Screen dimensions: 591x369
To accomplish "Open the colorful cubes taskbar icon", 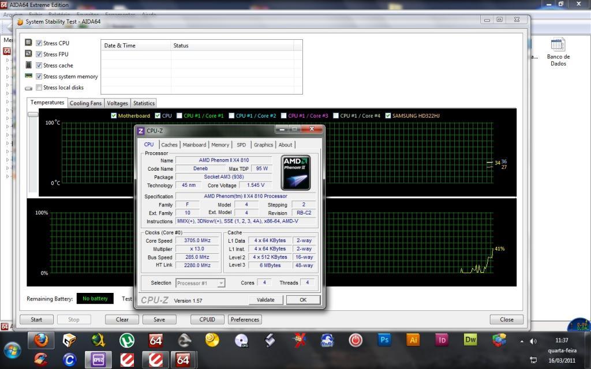I will tap(499, 340).
